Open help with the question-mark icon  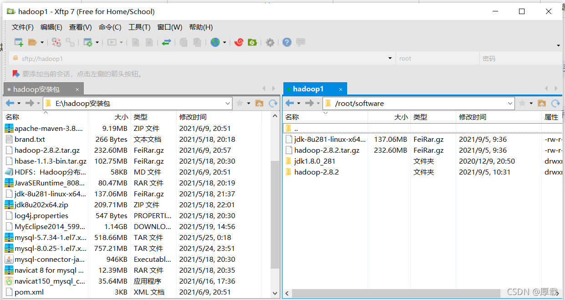(287, 42)
